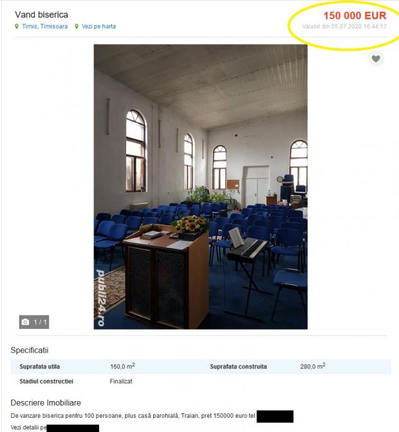The width and height of the screenshot is (399, 432).
Task: Click the Suprafata utila row label
Action: pyautogui.click(x=40, y=367)
